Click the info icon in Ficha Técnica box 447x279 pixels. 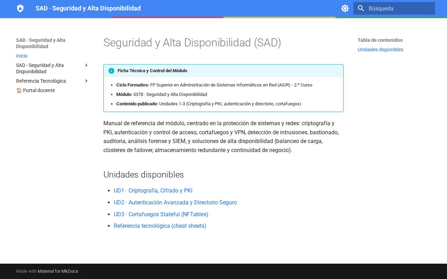click(111, 71)
